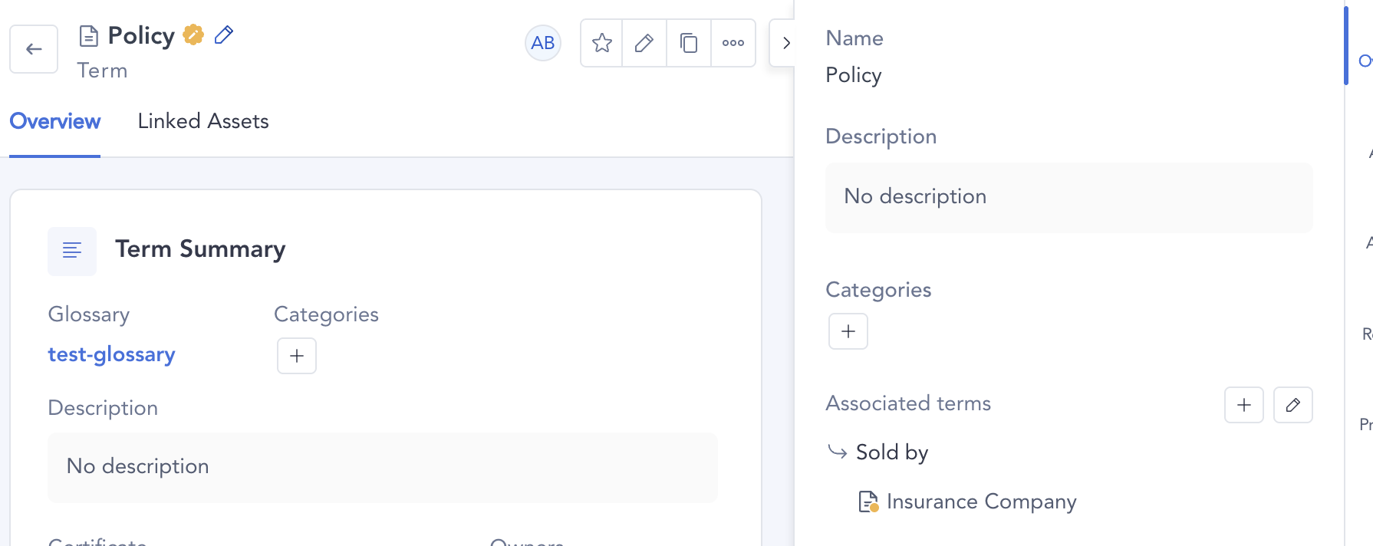
Task: Click the copy icon in toolbar
Action: click(689, 43)
